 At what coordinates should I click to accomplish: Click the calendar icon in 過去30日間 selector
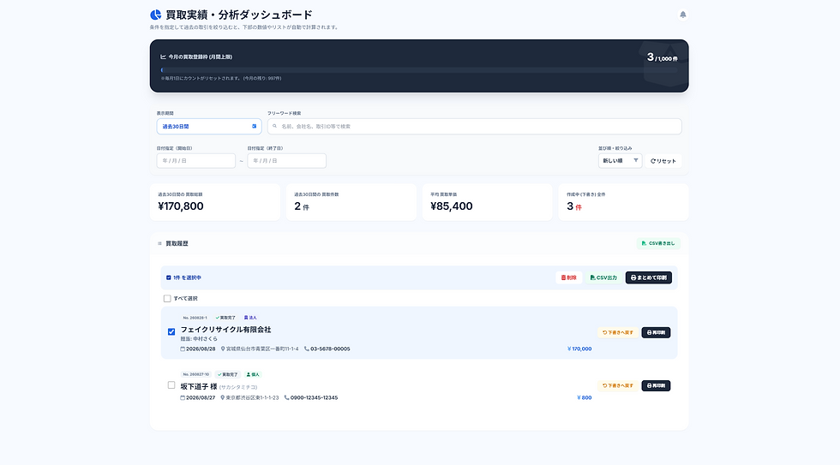(254, 126)
